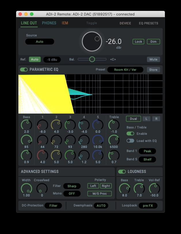
Task: Toggle the Right polarity button
Action: (106, 186)
